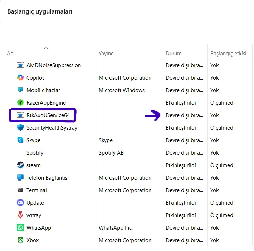Select the Spotify entry name
Image resolution: width=254 pixels, height=251 pixels.
coord(35,153)
